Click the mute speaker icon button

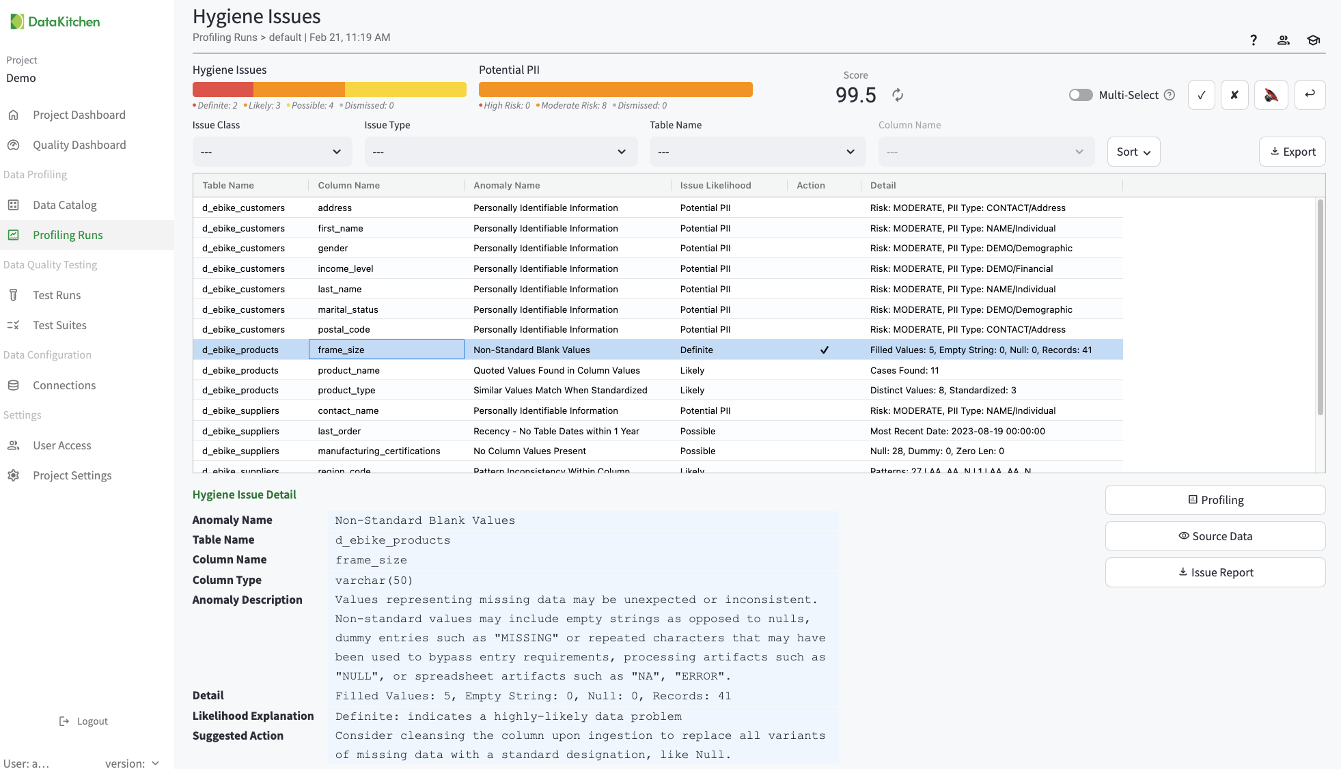click(1271, 95)
